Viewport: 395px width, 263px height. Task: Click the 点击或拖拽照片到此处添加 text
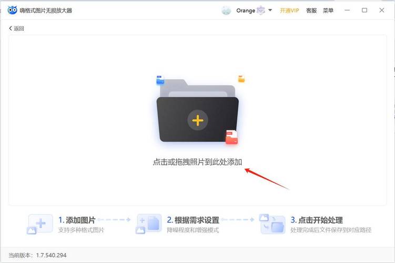point(197,162)
